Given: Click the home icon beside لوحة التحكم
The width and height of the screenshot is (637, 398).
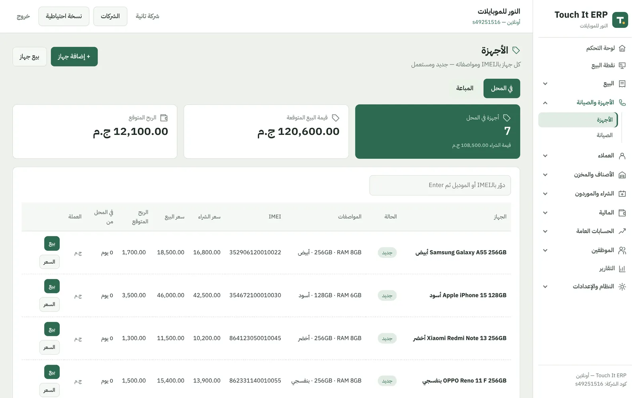Looking at the screenshot, I should (622, 48).
